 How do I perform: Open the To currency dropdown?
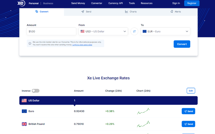pyautogui.click(x=165, y=31)
